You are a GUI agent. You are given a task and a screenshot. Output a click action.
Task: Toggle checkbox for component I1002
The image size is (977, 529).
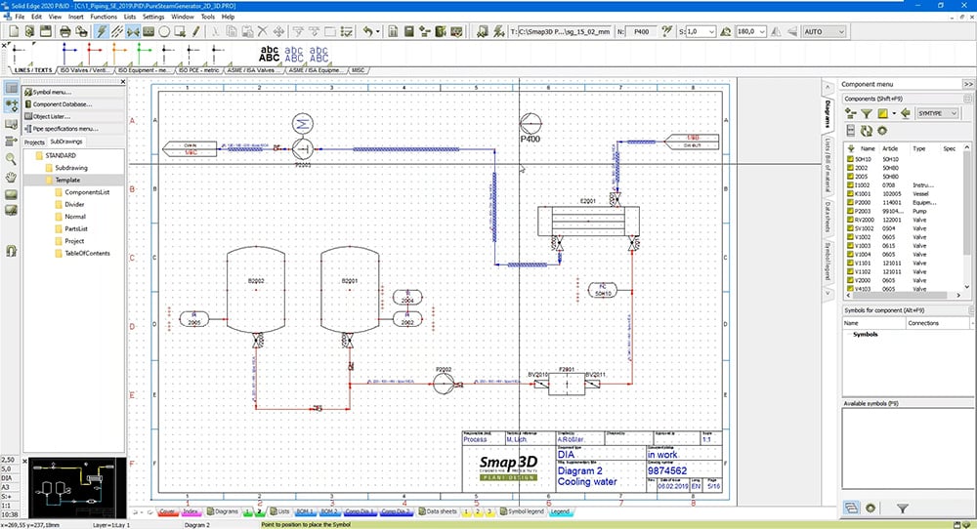[x=851, y=184]
